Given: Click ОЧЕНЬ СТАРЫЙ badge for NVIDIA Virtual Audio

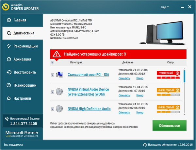Looking at the screenshot, I should click(168, 90).
